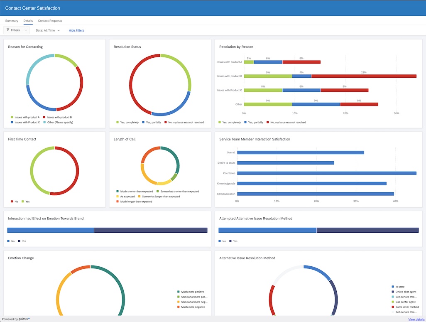426x322 pixels.
Task: Toggle Yes, completely legend in Resolution Status
Action: 127,123
